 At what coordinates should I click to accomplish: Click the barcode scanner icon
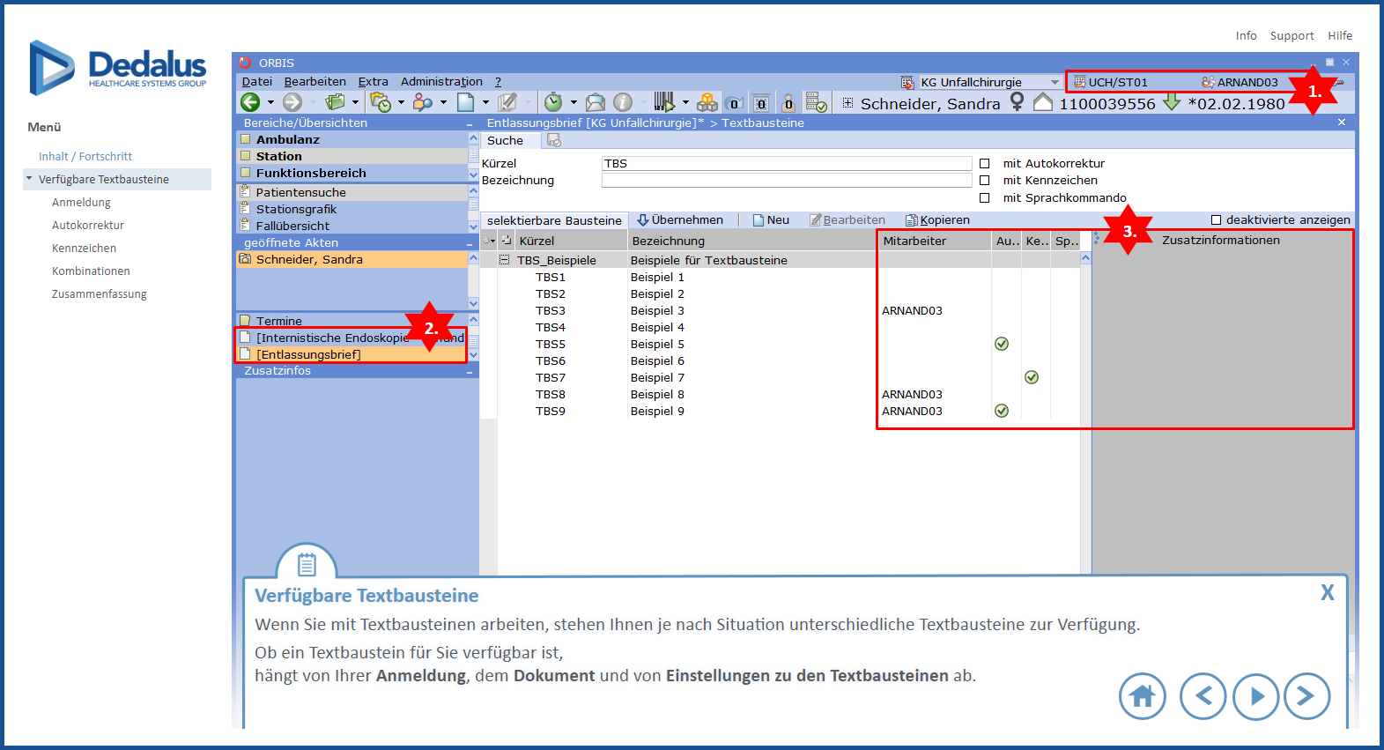(x=664, y=103)
